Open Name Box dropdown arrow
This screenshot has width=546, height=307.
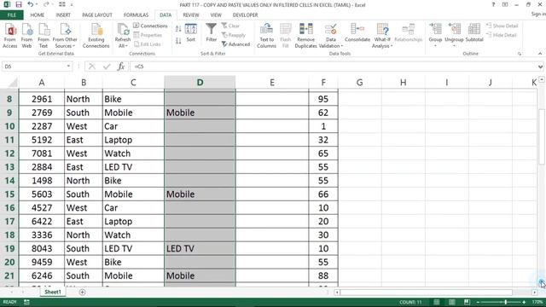click(x=68, y=67)
